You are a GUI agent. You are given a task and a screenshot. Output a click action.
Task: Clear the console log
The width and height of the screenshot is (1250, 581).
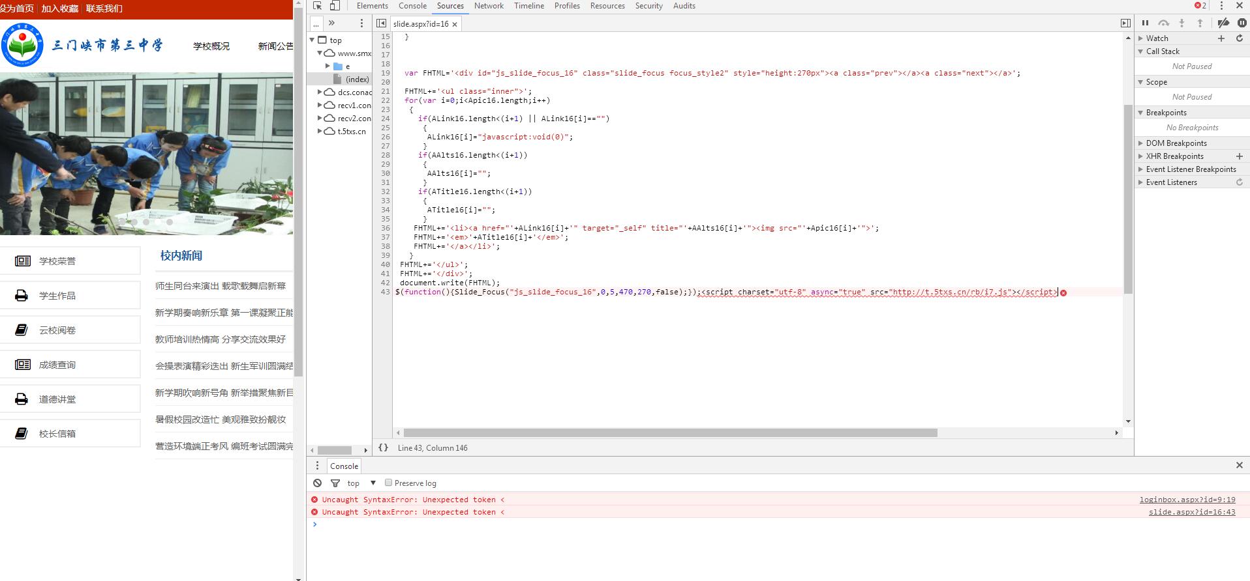317,483
